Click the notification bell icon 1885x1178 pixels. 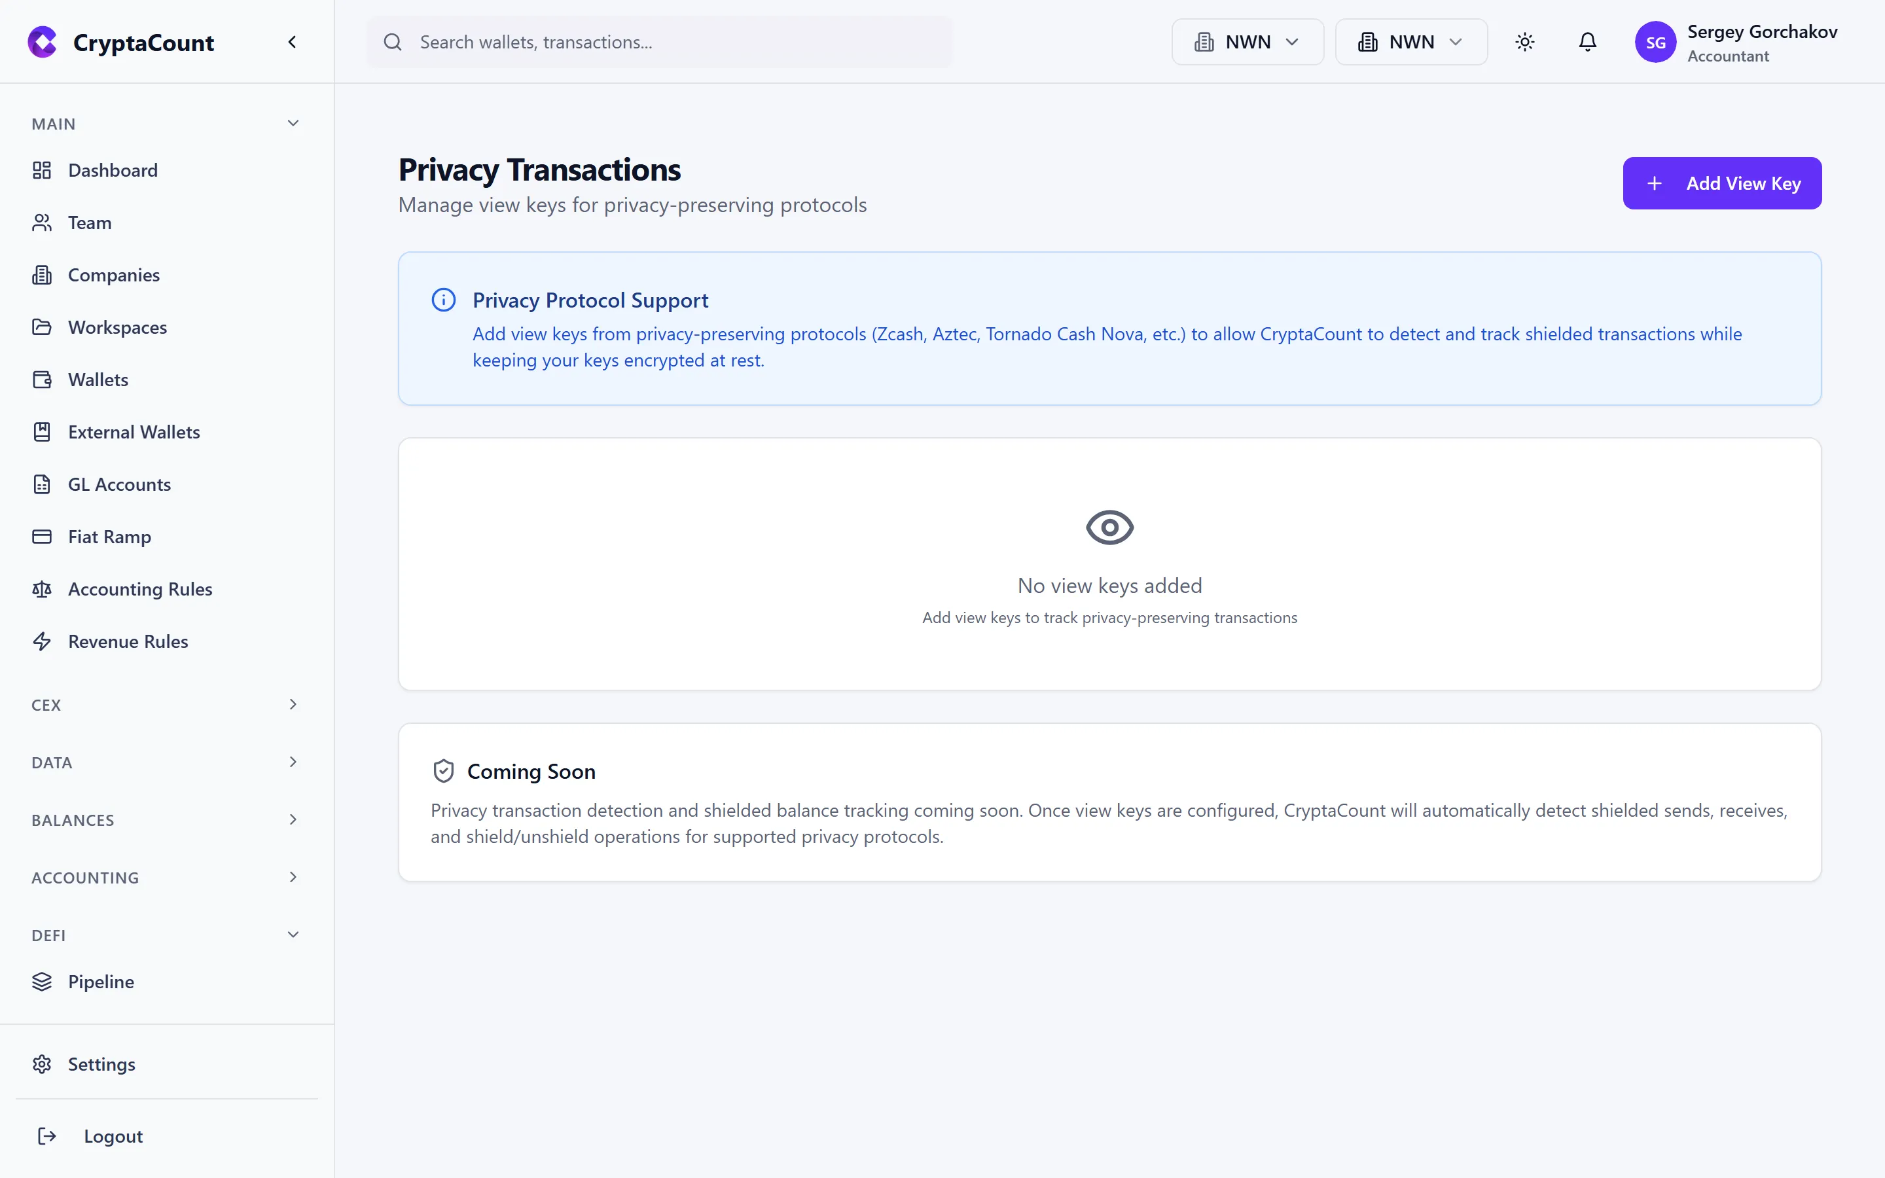(x=1587, y=42)
